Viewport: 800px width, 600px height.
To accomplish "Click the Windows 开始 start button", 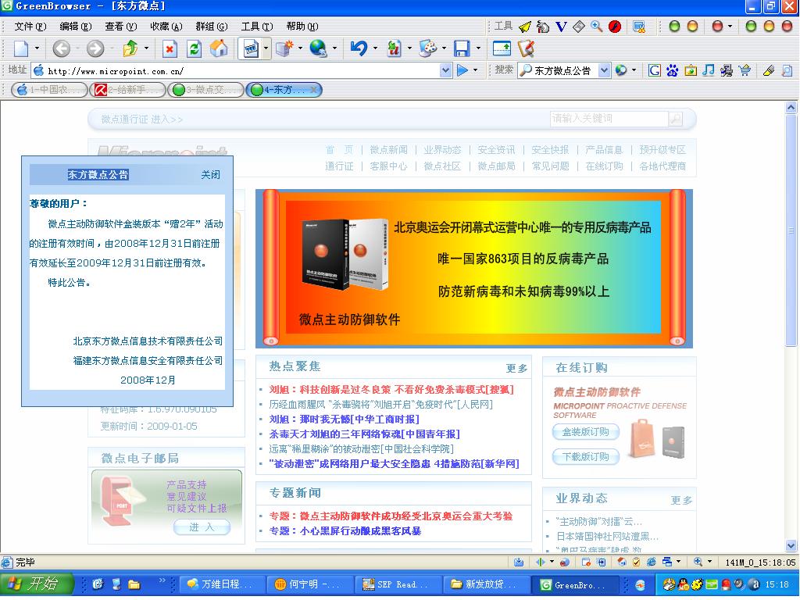I will pos(37,584).
